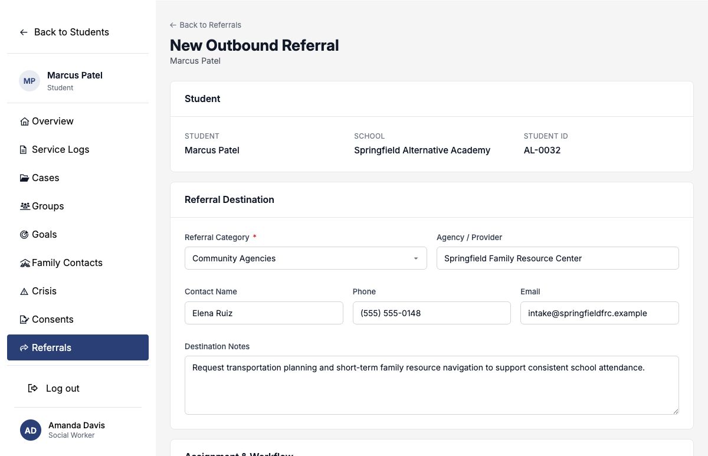Click the student ID AL-0032

(542, 150)
